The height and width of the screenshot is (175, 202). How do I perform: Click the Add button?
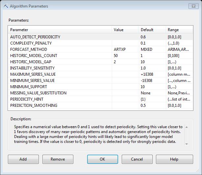23,159
